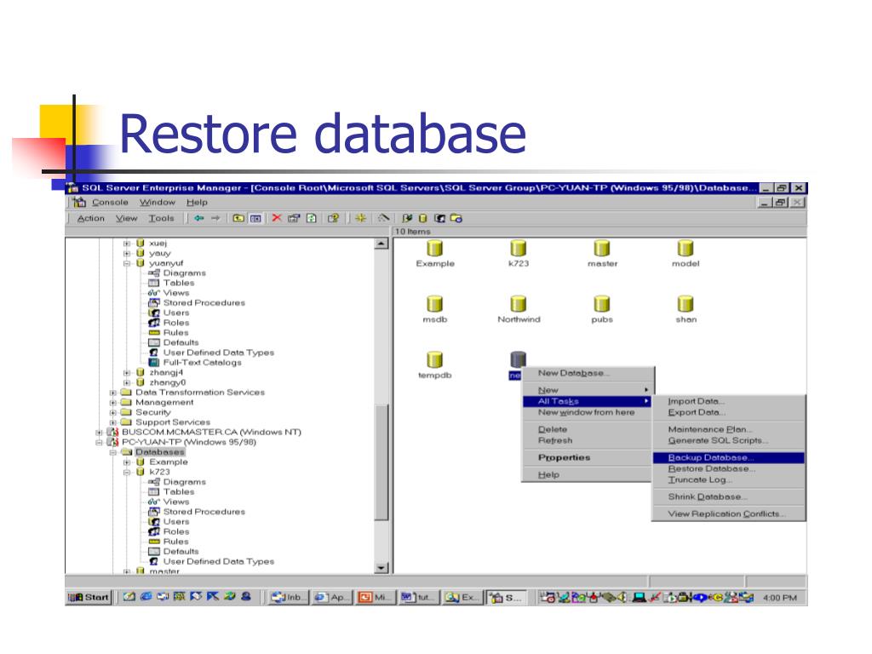
Task: Choose Delete in context menu
Action: click(588, 429)
